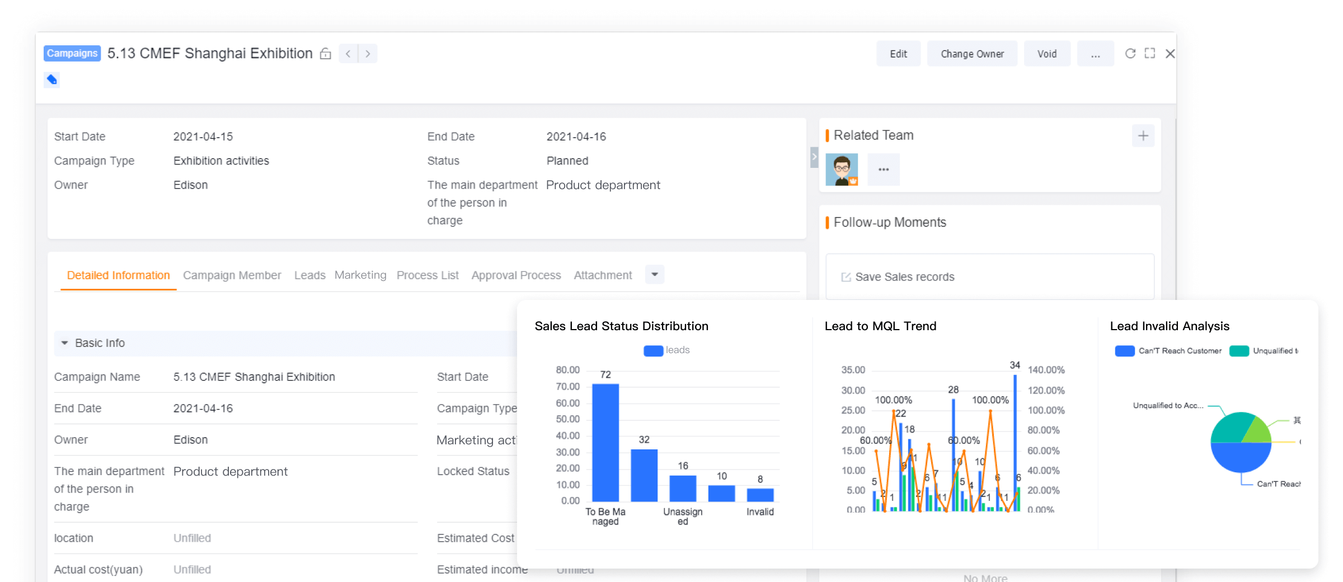The image size is (1343, 582).
Task: Refresh the campaign record
Action: coord(1130,53)
